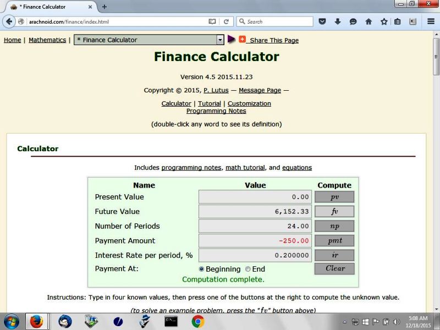Click the browser address bar URL
The image size is (440, 330).
point(117,21)
